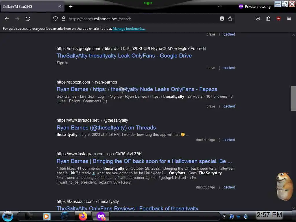This screenshot has height=222, width=296.
Task: Click the 2:57 PM taskbar clock
Action: click(269, 215)
